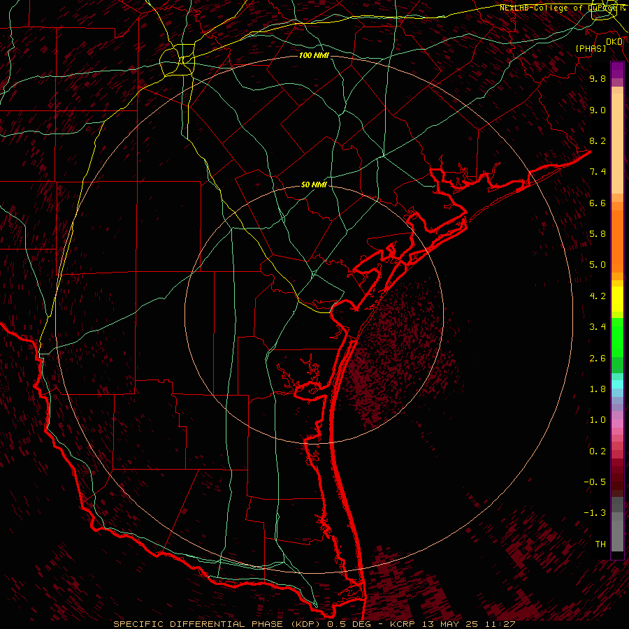Click the TH label on the color scale

(600, 544)
